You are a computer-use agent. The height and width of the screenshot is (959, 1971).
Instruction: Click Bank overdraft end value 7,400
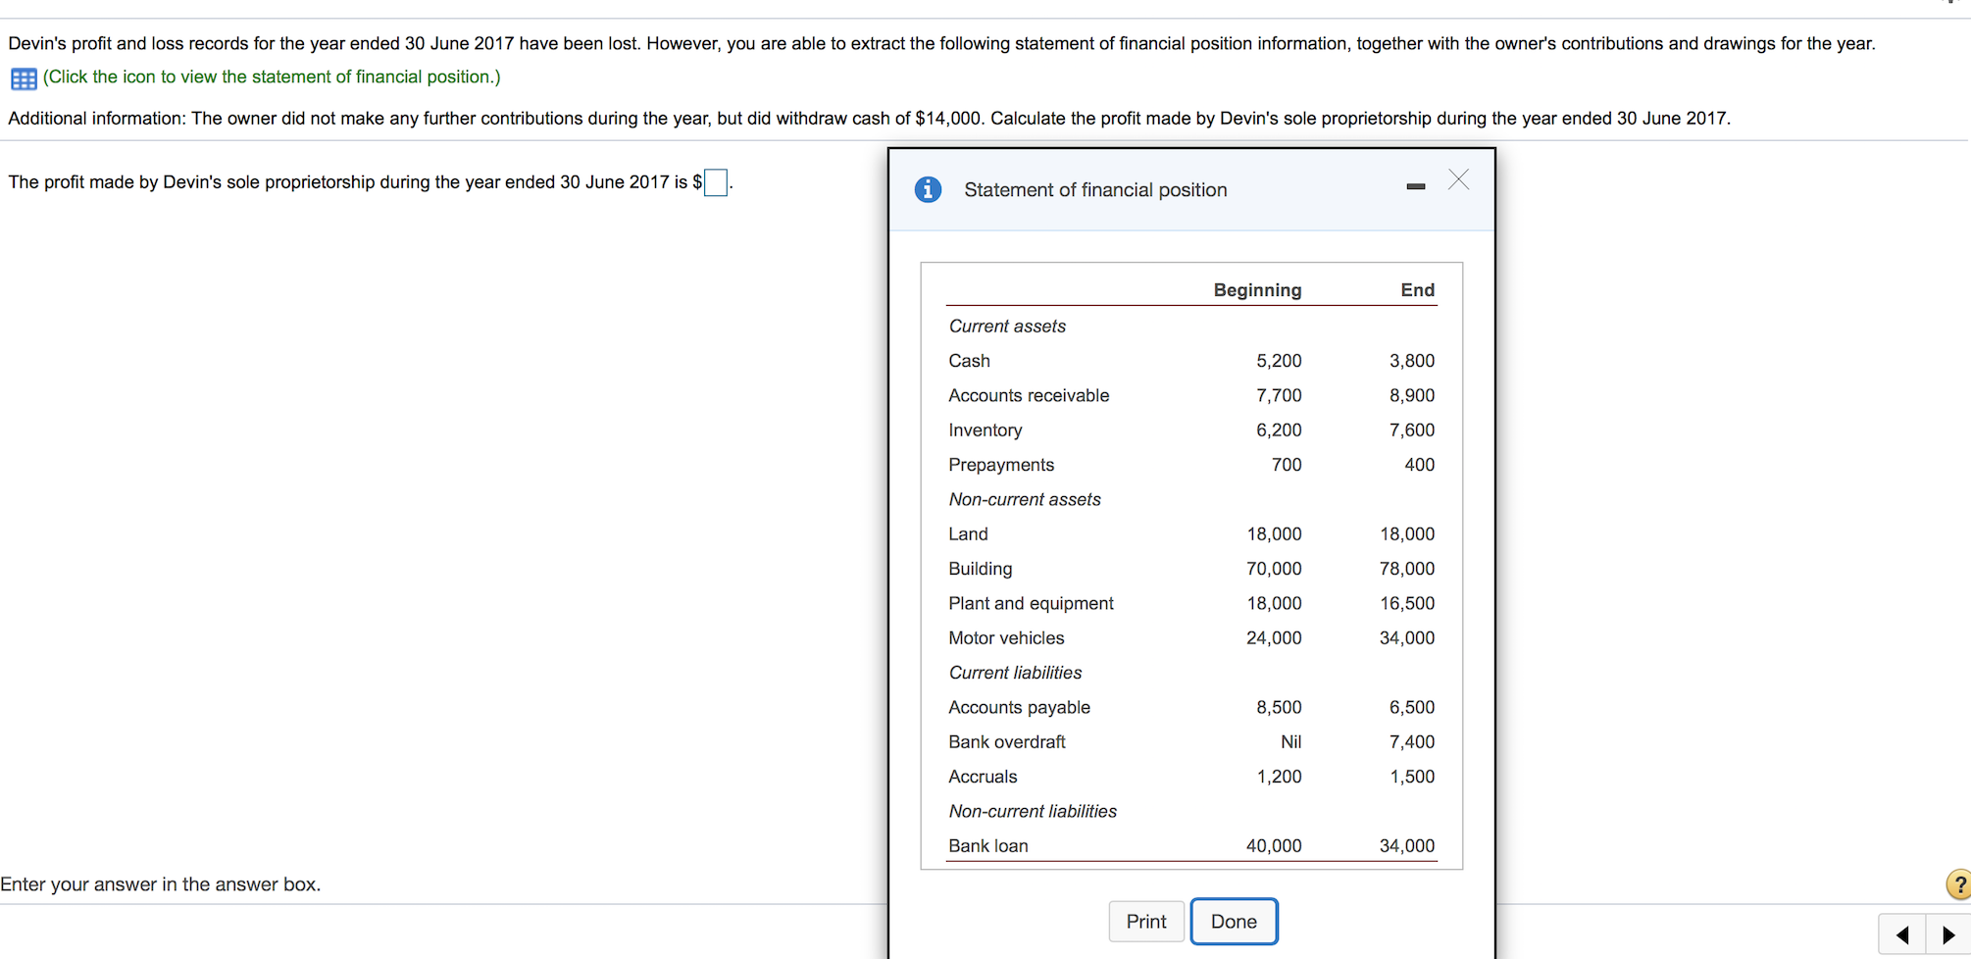pos(1411,742)
